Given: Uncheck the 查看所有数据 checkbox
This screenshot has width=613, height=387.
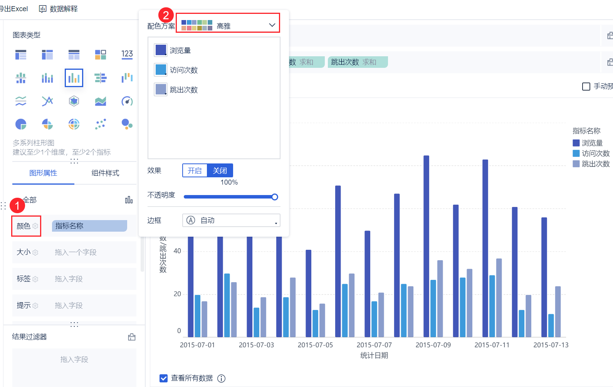Looking at the screenshot, I should click(x=164, y=378).
